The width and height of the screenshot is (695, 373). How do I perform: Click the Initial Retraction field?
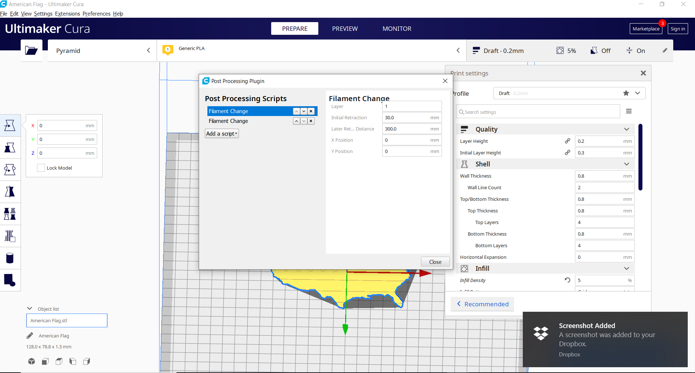(x=412, y=117)
